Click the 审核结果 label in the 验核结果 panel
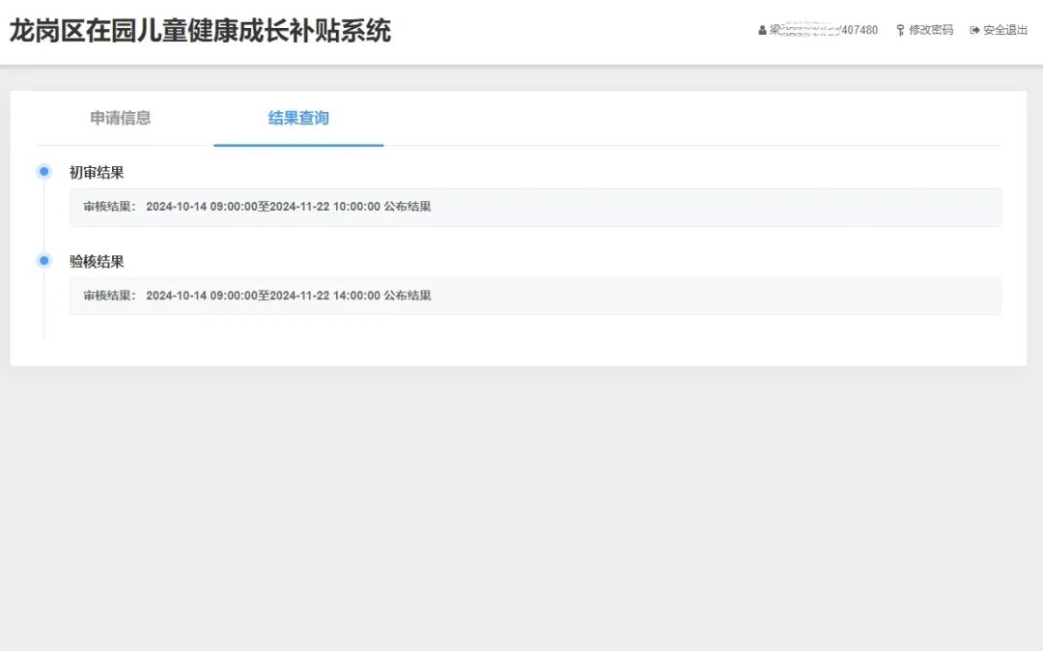Image resolution: width=1043 pixels, height=651 pixels. coord(110,296)
